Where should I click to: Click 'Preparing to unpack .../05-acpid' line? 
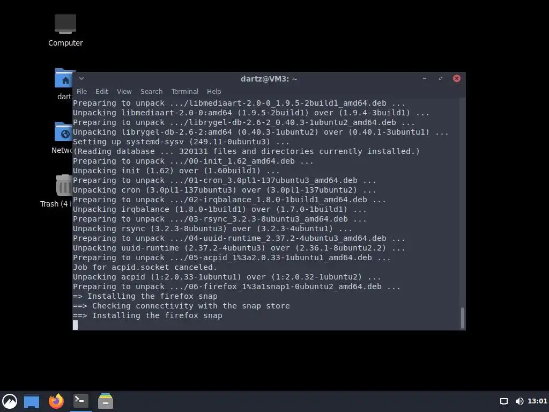pos(232,258)
